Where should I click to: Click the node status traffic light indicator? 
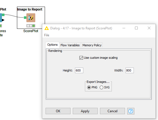coord(31,26)
